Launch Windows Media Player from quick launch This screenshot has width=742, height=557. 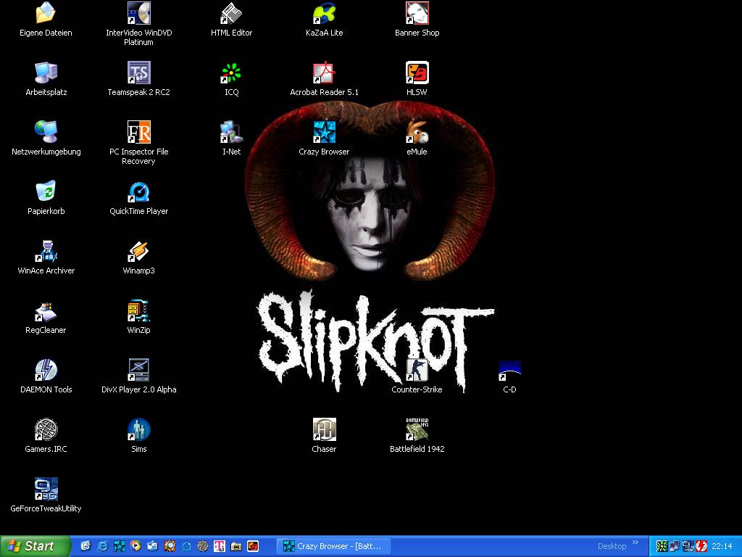[x=136, y=546]
